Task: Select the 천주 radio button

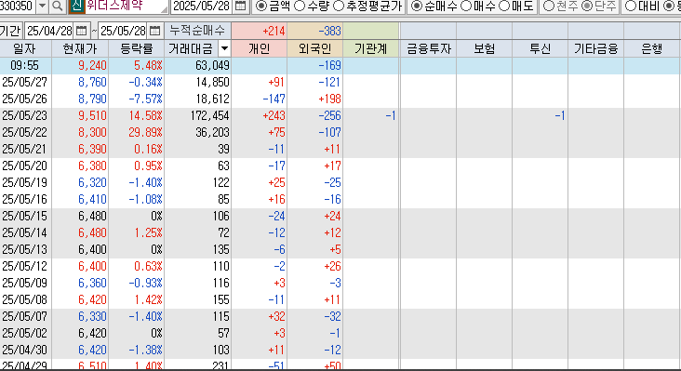Action: (x=549, y=7)
